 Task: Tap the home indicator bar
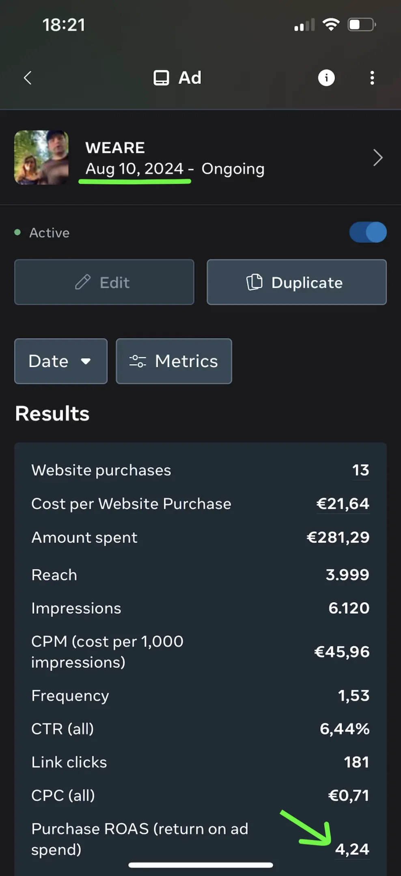tap(200, 865)
